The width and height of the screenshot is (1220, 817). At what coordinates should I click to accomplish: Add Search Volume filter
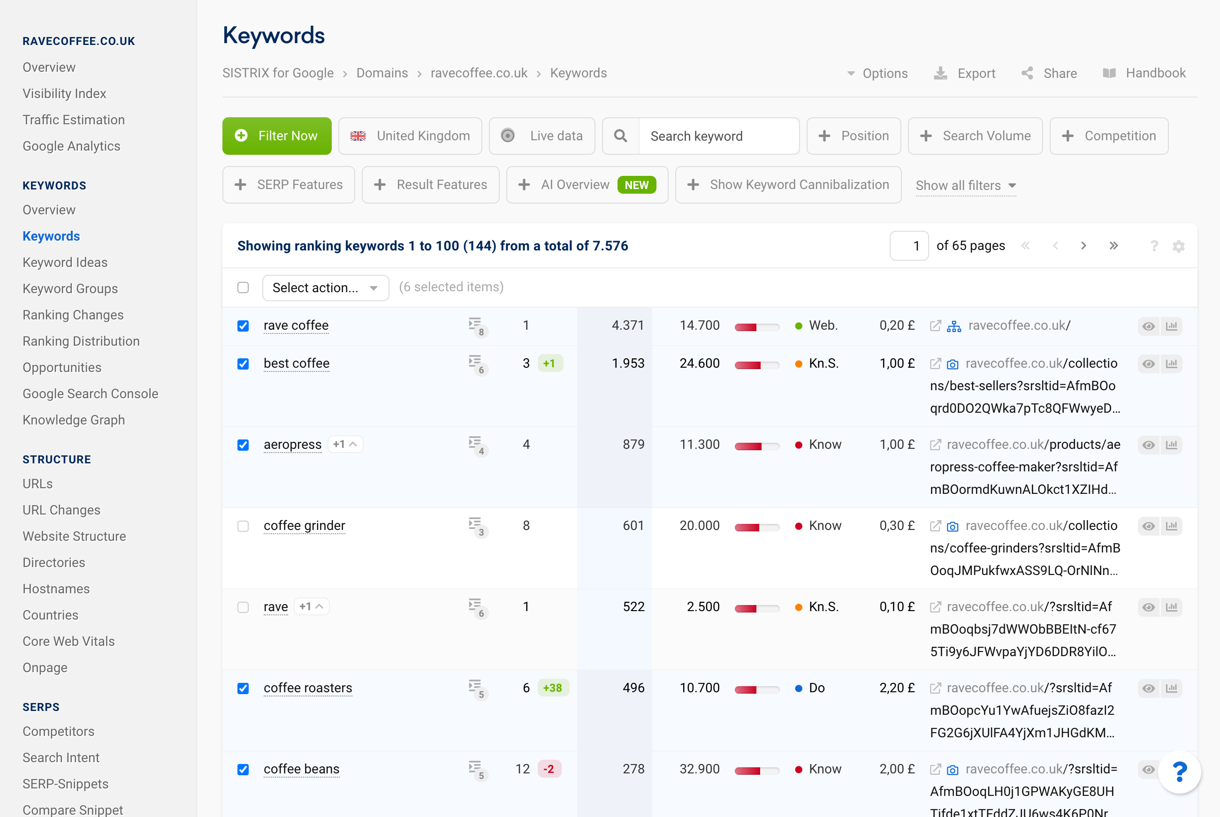tap(975, 136)
